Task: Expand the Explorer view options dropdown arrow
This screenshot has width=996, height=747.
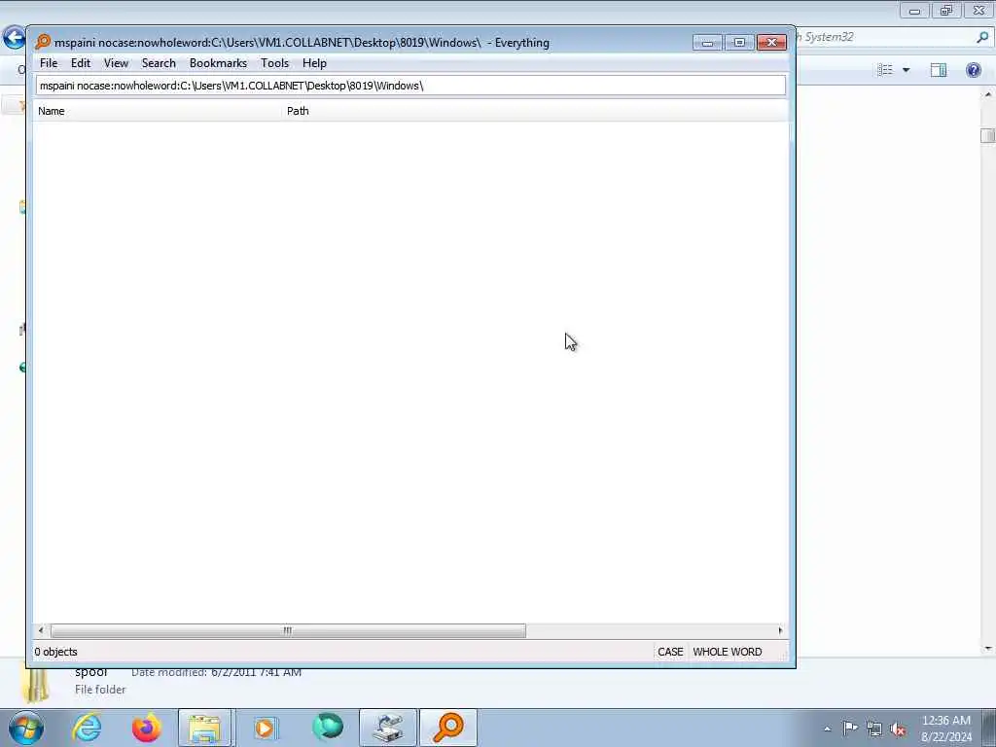Action: click(906, 70)
